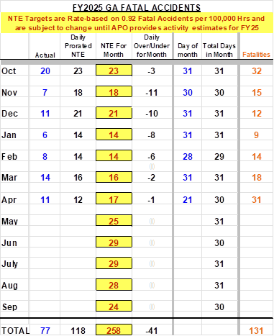Click Oct Daily Over/Under value -3

(151, 71)
